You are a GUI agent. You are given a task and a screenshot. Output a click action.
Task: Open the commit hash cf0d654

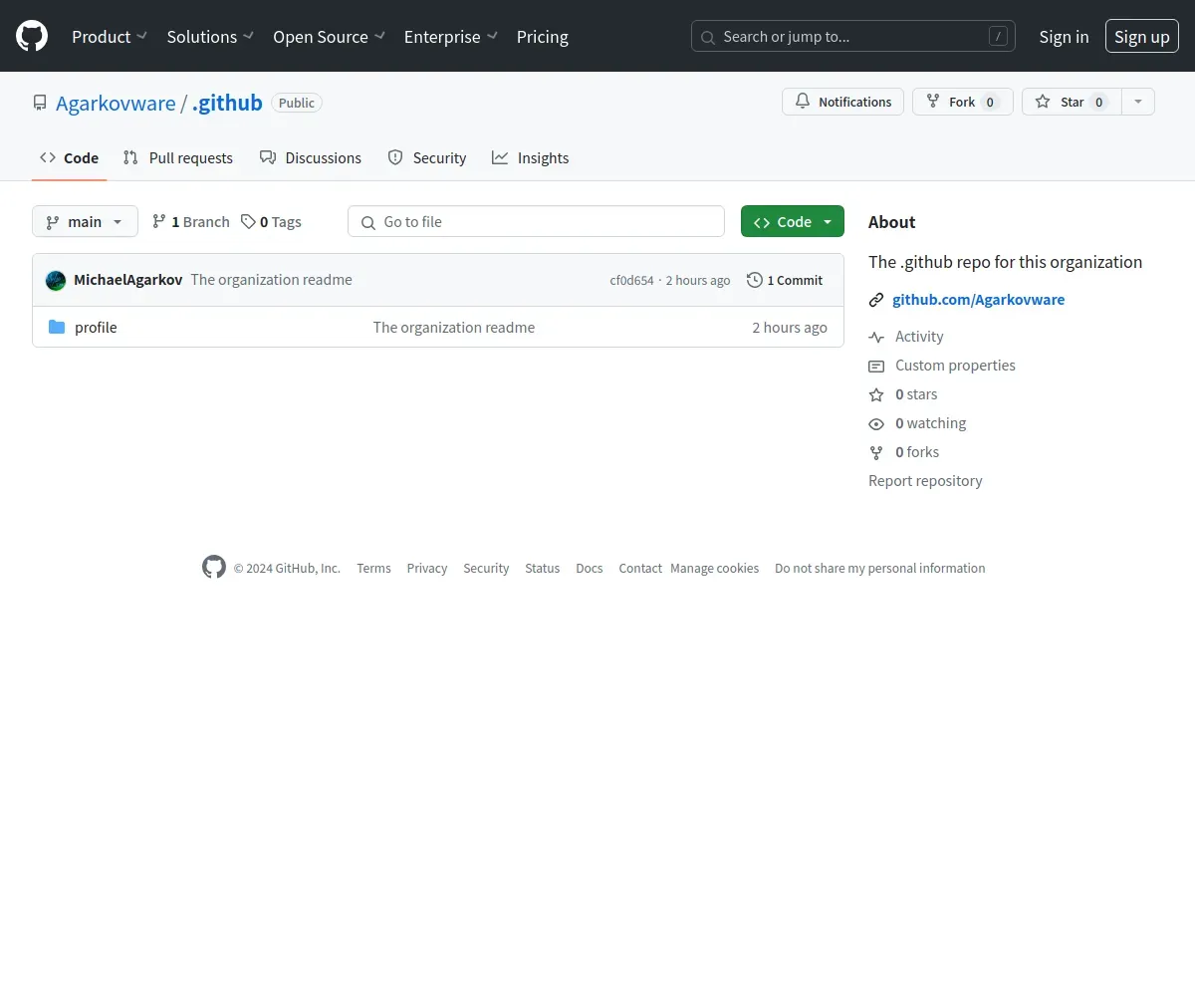(x=631, y=280)
